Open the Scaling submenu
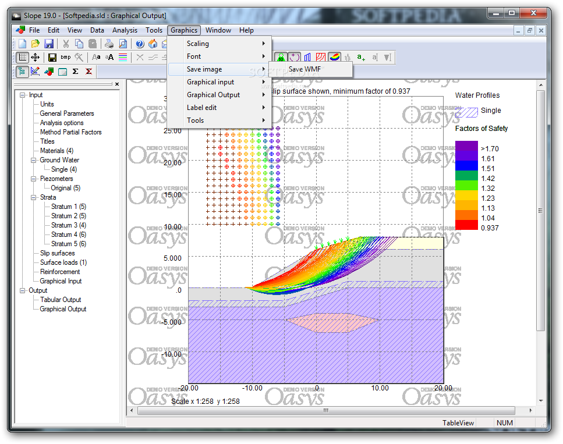Screen dimensions: 563x444 [219, 44]
